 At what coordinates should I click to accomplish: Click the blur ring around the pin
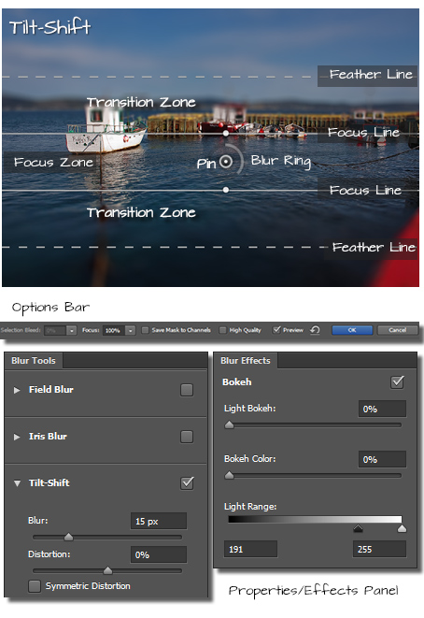click(239, 159)
